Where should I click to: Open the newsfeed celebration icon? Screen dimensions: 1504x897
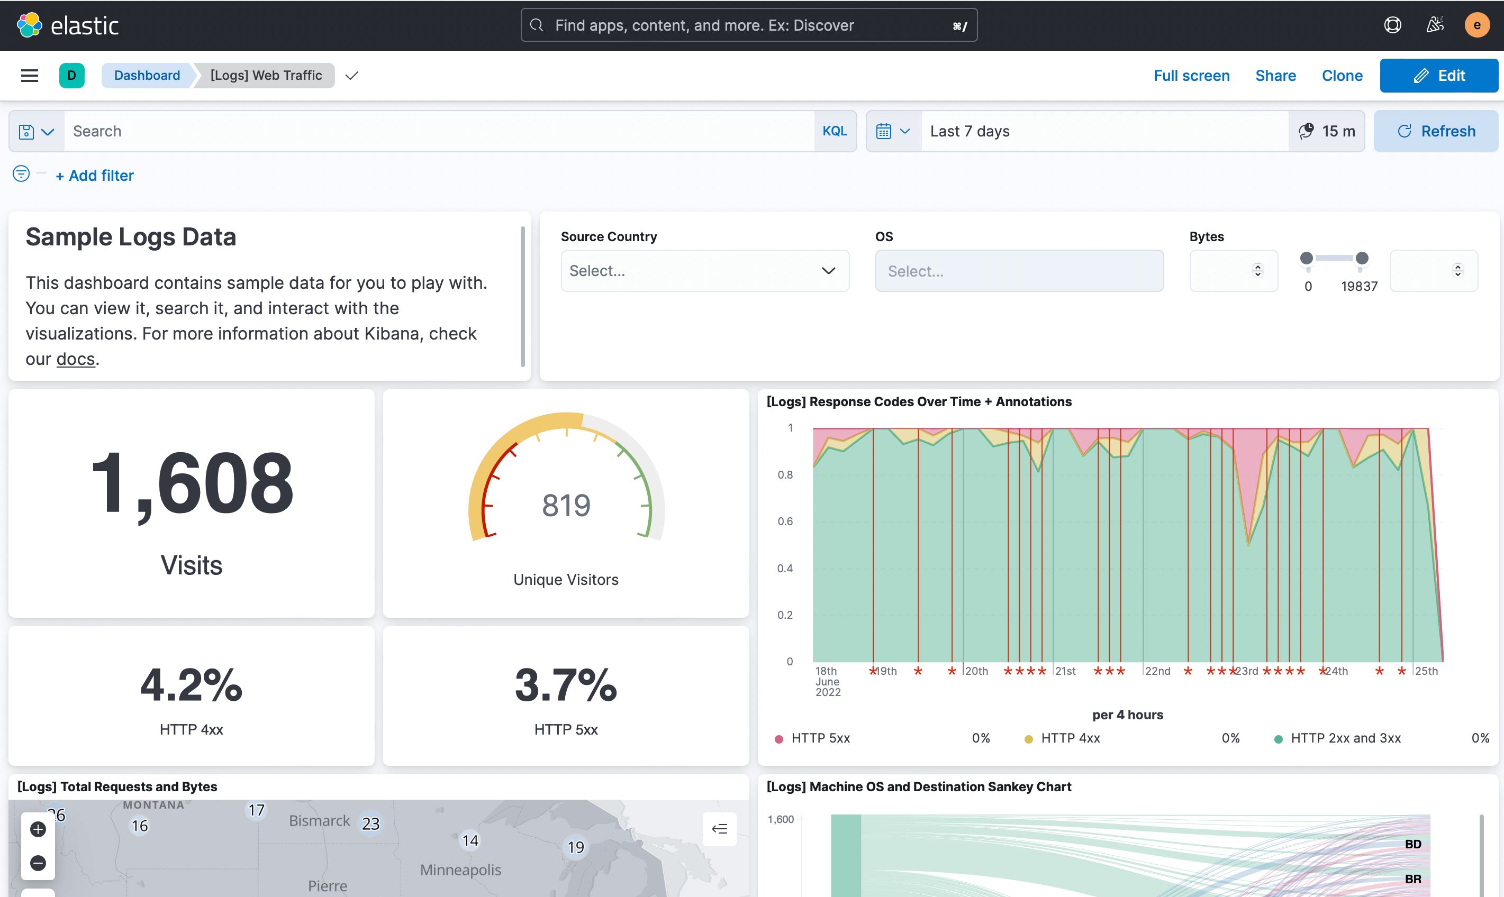point(1435,25)
